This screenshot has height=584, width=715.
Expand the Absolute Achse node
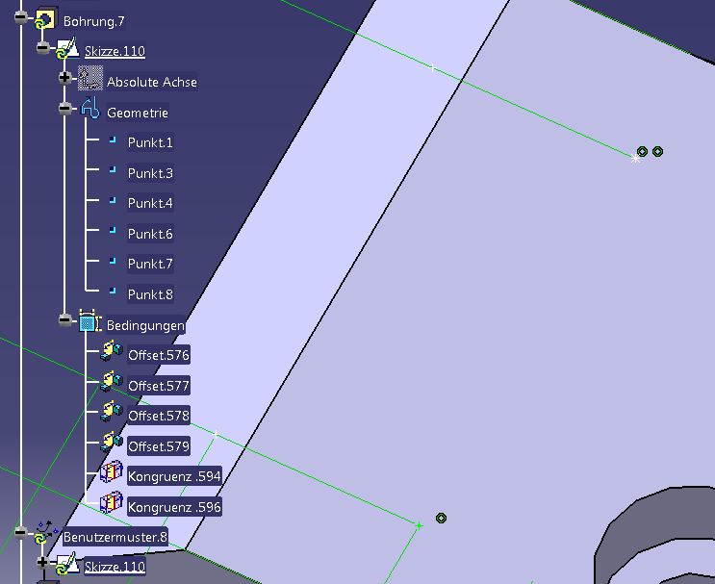click(64, 78)
